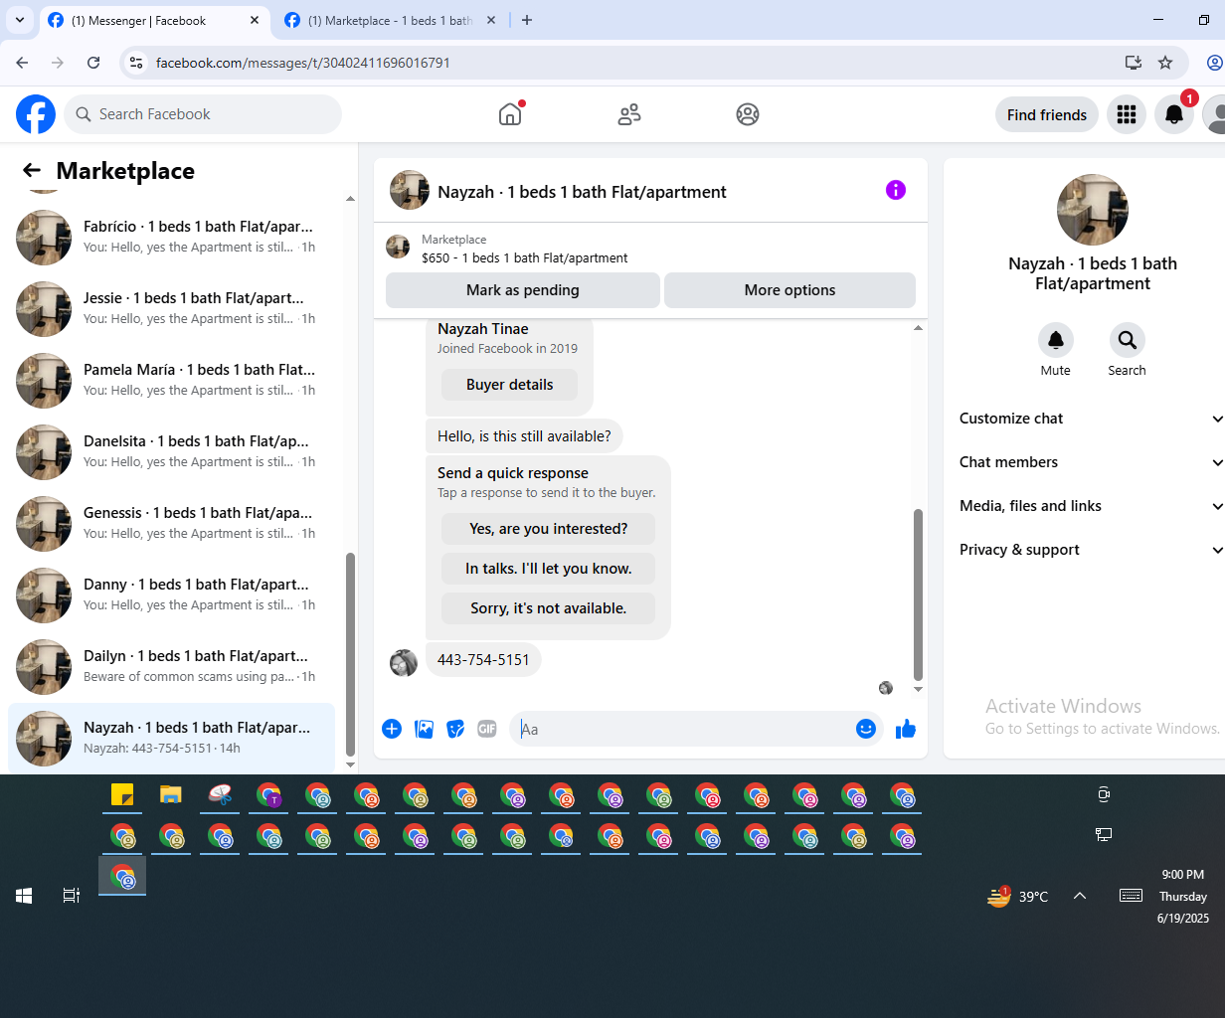Open Jessie conversation in the list

(171, 308)
